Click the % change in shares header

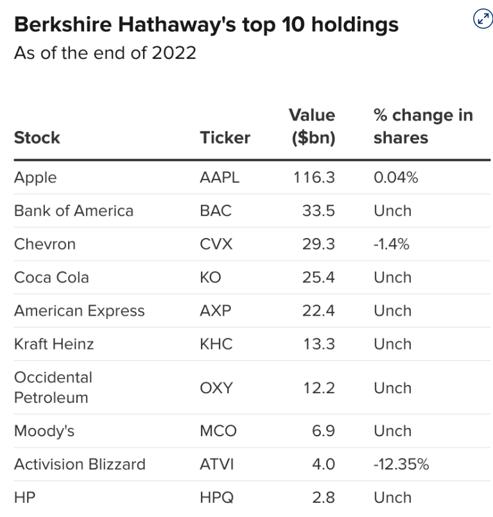click(423, 126)
